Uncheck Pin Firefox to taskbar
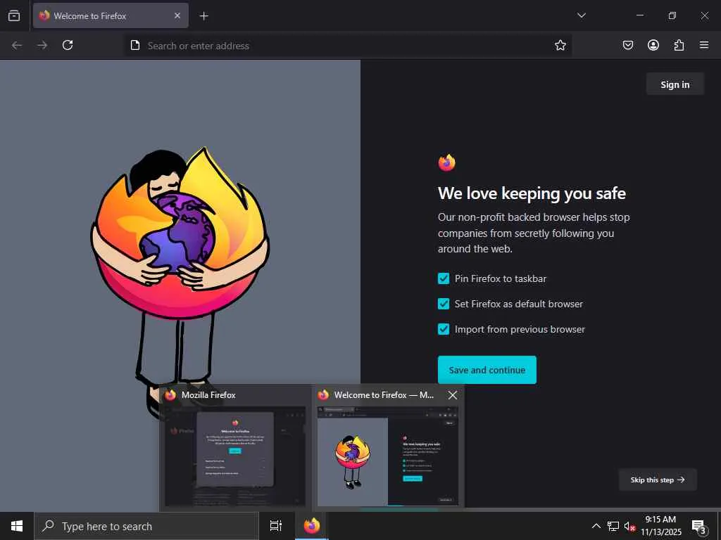The image size is (721, 540). (444, 278)
